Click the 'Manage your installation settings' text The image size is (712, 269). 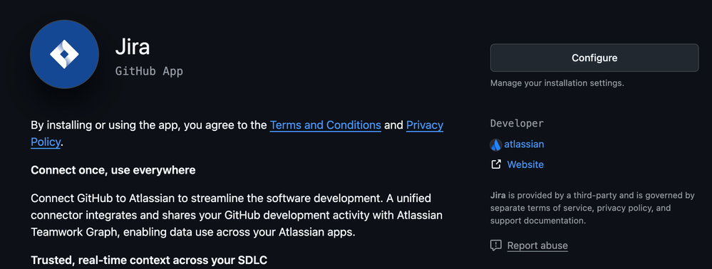point(557,83)
